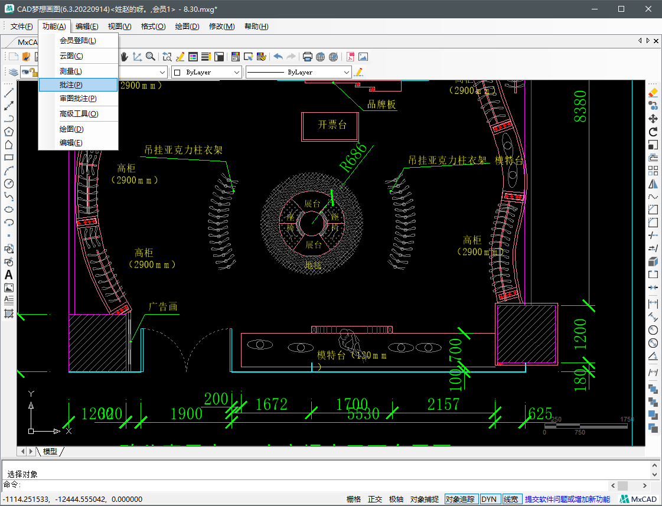Viewport: 662px width, 506px height.
Task: Select the Arc drawing tool
Action: (8, 171)
